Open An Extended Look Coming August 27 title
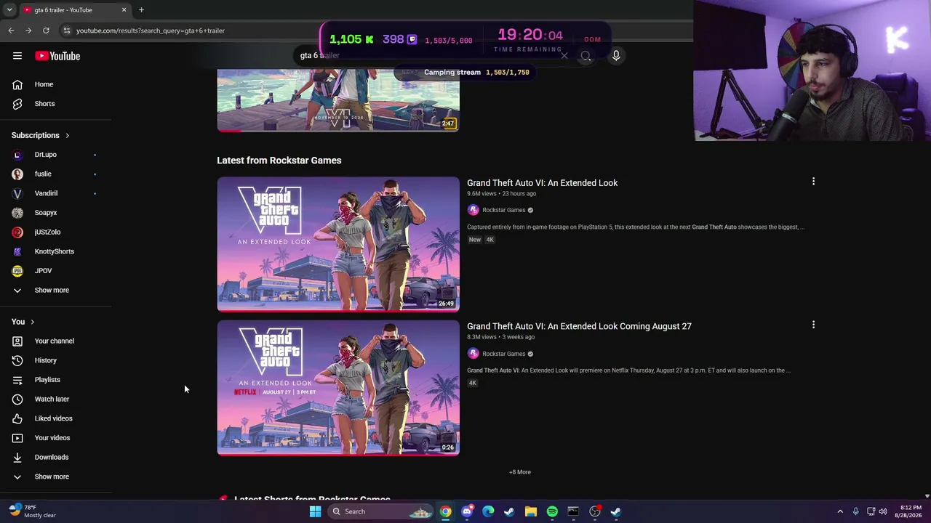 (579, 326)
